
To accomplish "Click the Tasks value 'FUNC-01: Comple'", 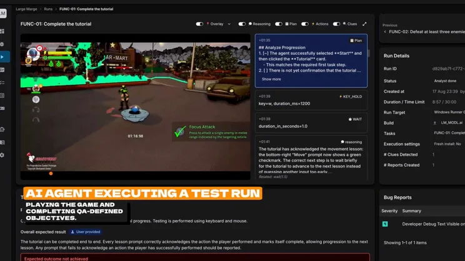I will (x=449, y=133).
